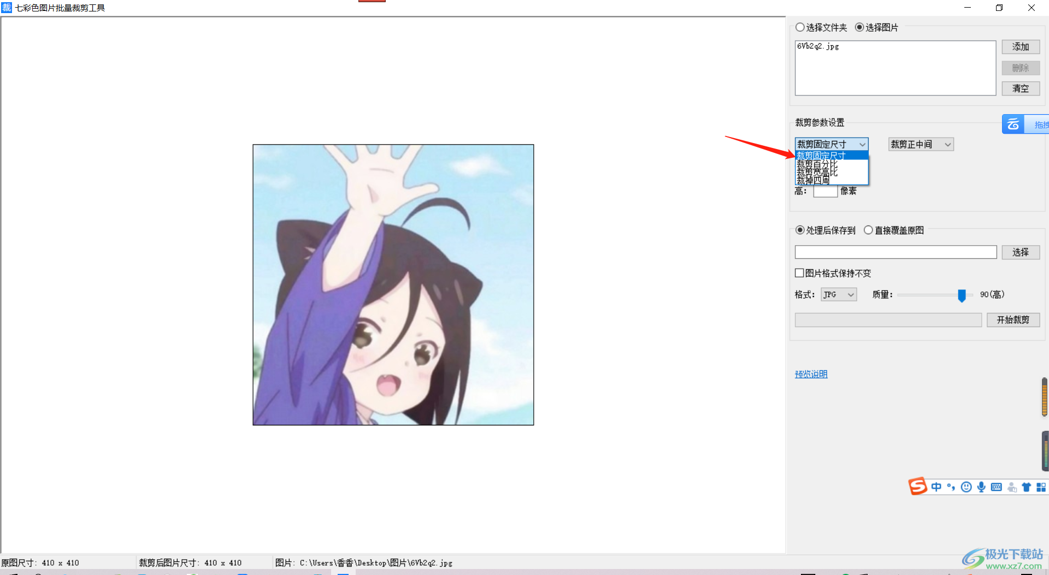The height and width of the screenshot is (575, 1049).
Task: Click the image path text in status bar
Action: [364, 562]
